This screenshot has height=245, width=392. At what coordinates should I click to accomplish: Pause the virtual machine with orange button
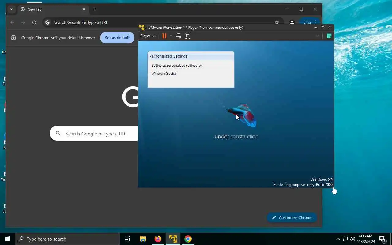164,36
